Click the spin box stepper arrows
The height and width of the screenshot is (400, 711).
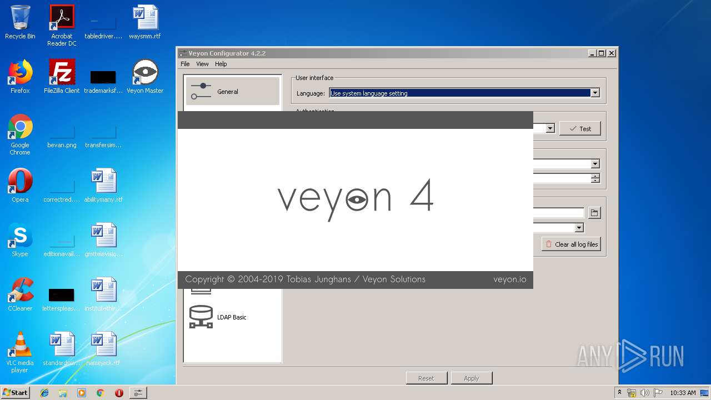[595, 178]
